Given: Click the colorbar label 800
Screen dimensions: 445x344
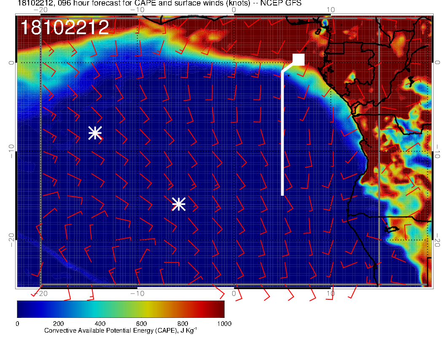Looking at the screenshot, I should pyautogui.click(x=183, y=324).
